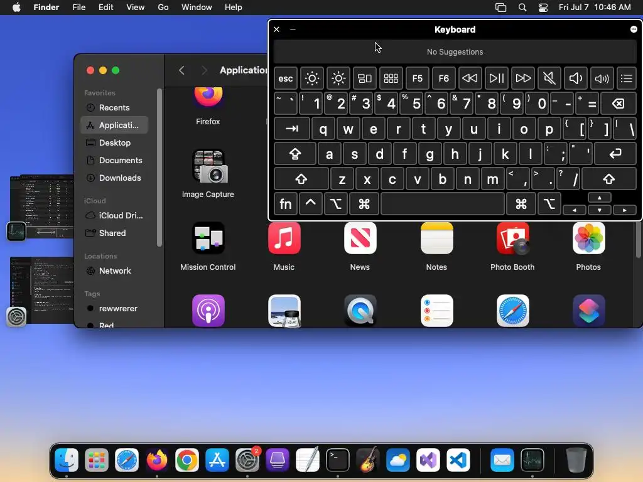
Task: Toggle the right command key
Action: click(521, 204)
